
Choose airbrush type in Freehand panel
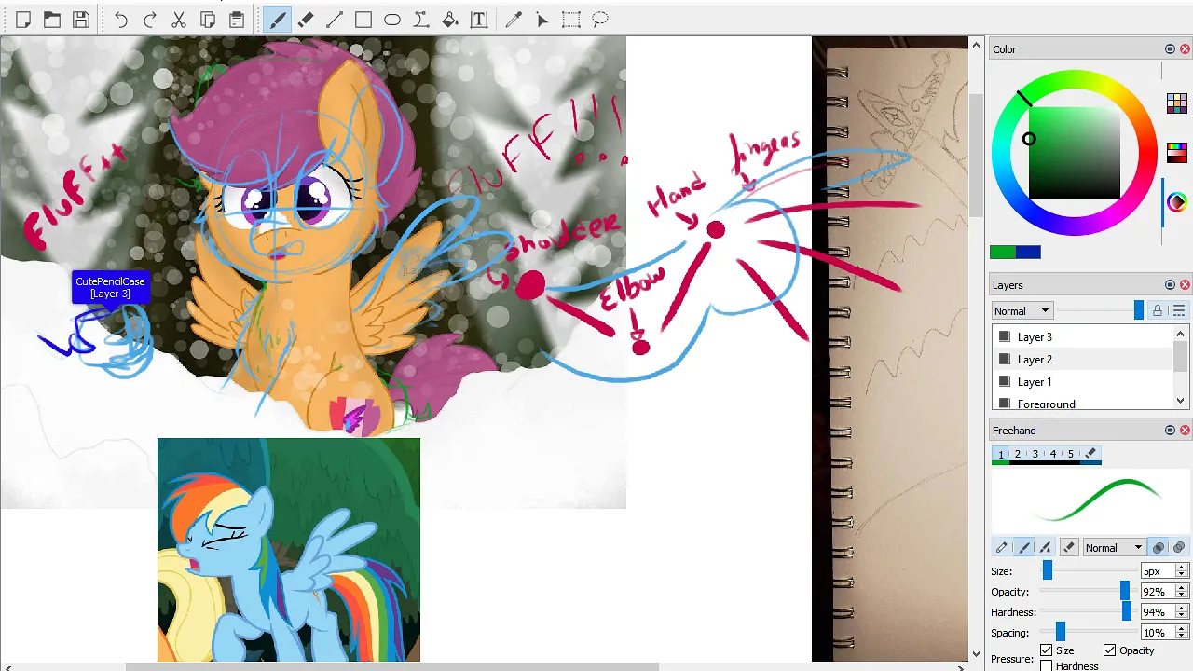(x=1045, y=548)
